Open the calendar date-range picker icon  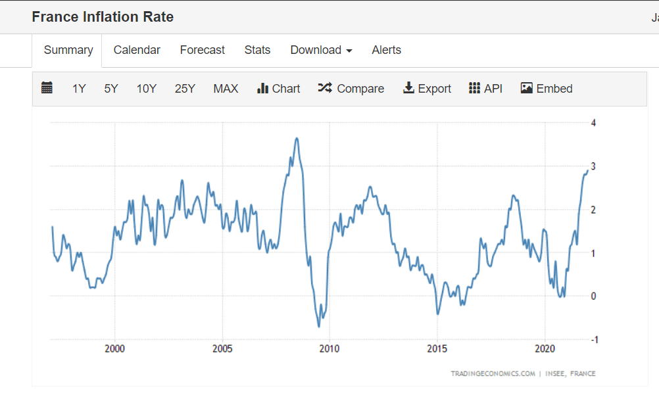point(46,88)
